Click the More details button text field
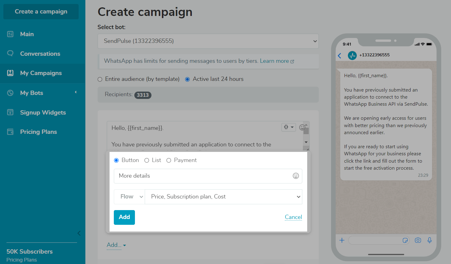Screen dimensions: 451x264 (202, 176)
